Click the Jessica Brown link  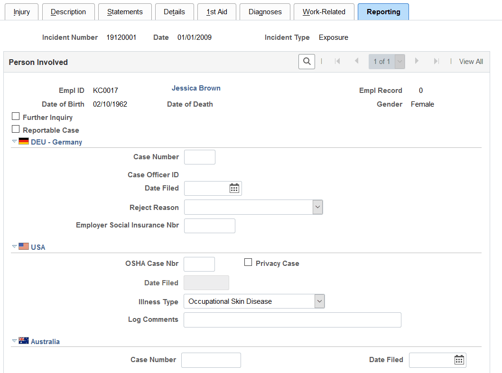(x=196, y=88)
